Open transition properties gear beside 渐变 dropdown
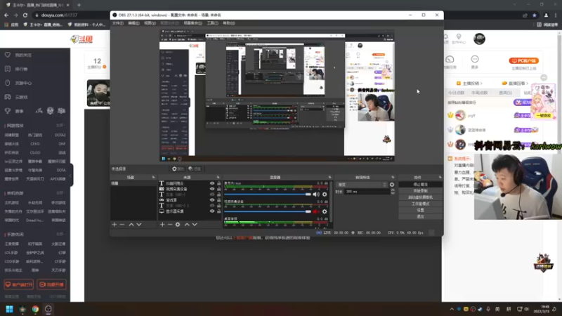Screen dimensions: 562x316 pos(392,185)
